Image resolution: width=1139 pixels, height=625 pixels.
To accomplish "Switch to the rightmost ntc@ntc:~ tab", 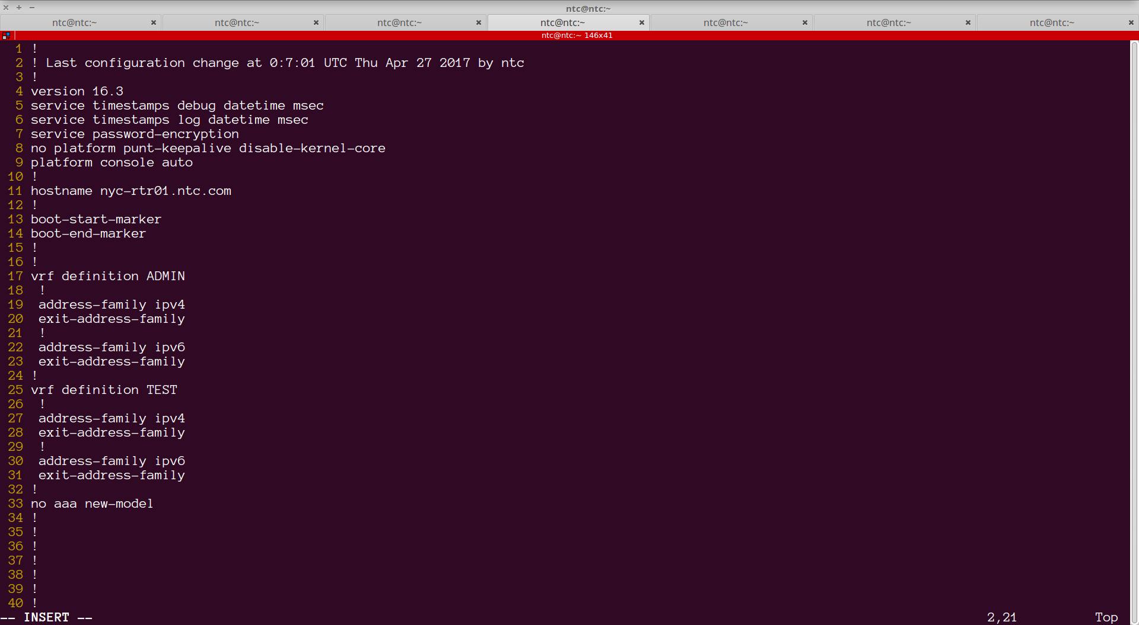I will coord(1052,23).
